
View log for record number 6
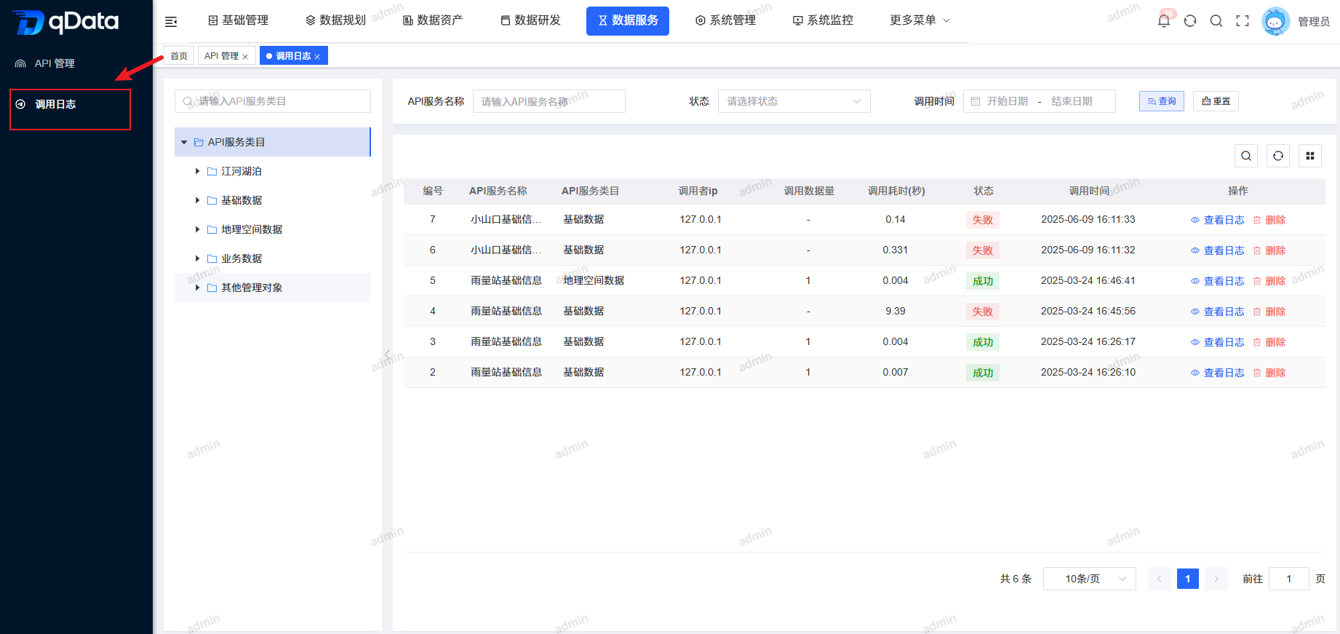(1217, 250)
